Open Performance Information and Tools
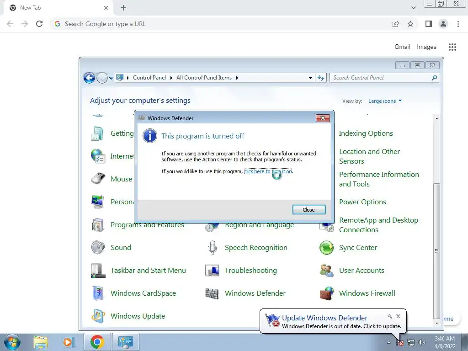This screenshot has width=468, height=351. point(379,179)
